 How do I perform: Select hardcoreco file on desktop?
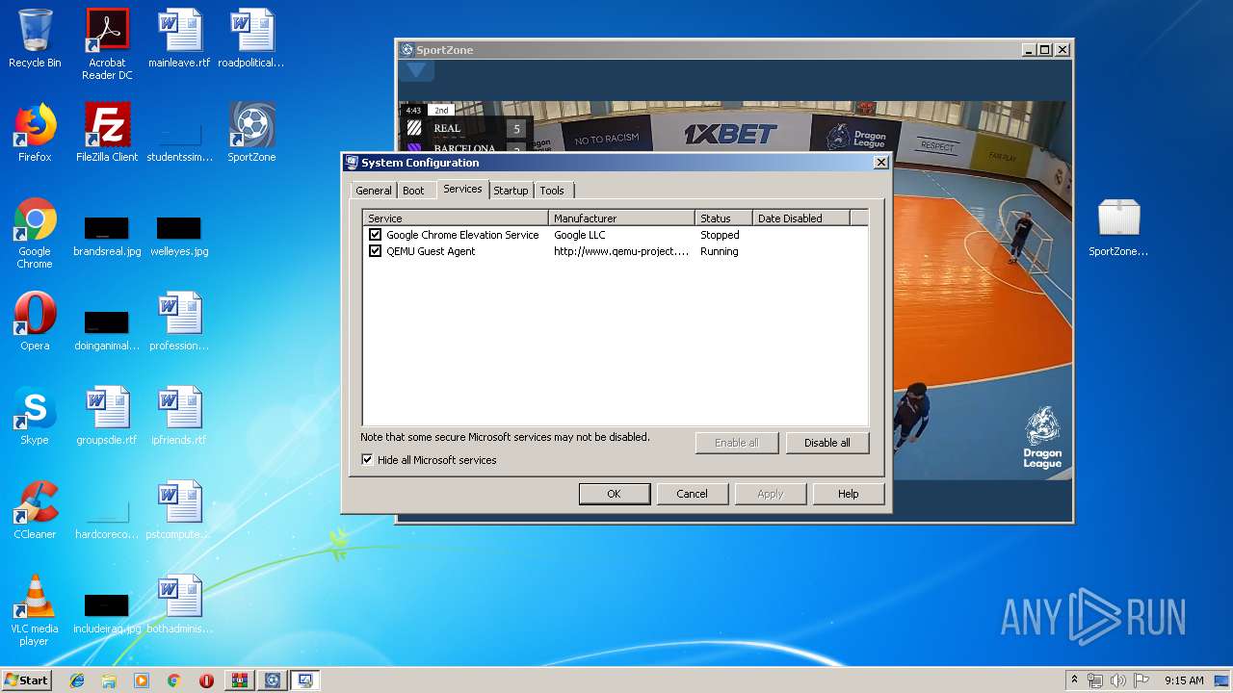click(x=107, y=520)
